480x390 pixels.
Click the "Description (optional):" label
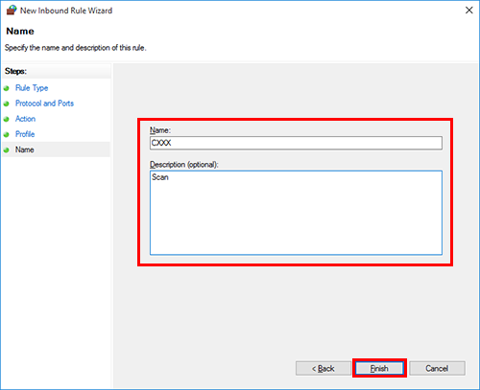click(x=184, y=165)
